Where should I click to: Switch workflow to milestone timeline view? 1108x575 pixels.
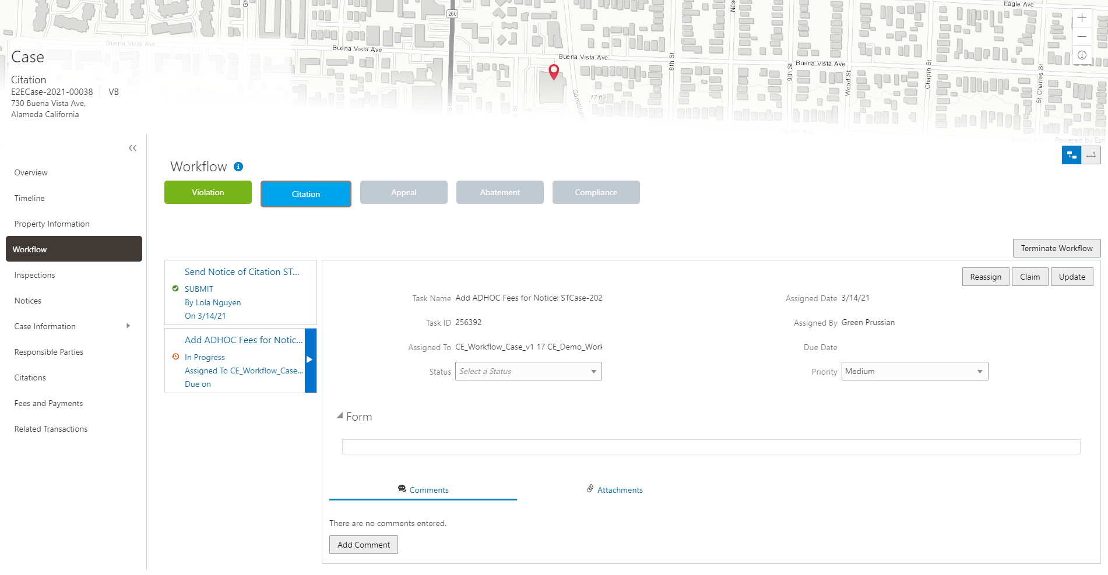[x=1091, y=155]
